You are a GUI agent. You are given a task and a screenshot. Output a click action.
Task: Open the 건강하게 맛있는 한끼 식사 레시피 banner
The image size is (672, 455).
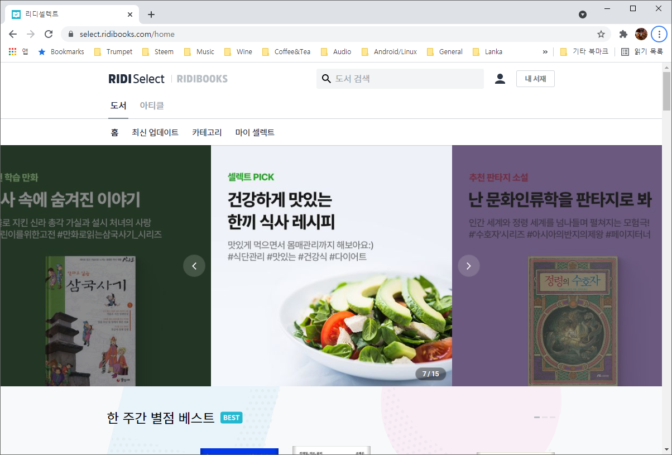point(332,266)
